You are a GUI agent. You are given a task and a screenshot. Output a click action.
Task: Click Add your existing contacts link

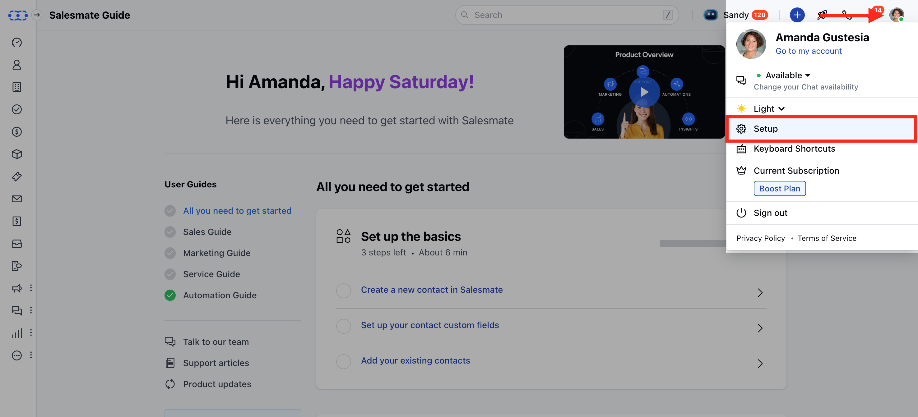point(415,361)
